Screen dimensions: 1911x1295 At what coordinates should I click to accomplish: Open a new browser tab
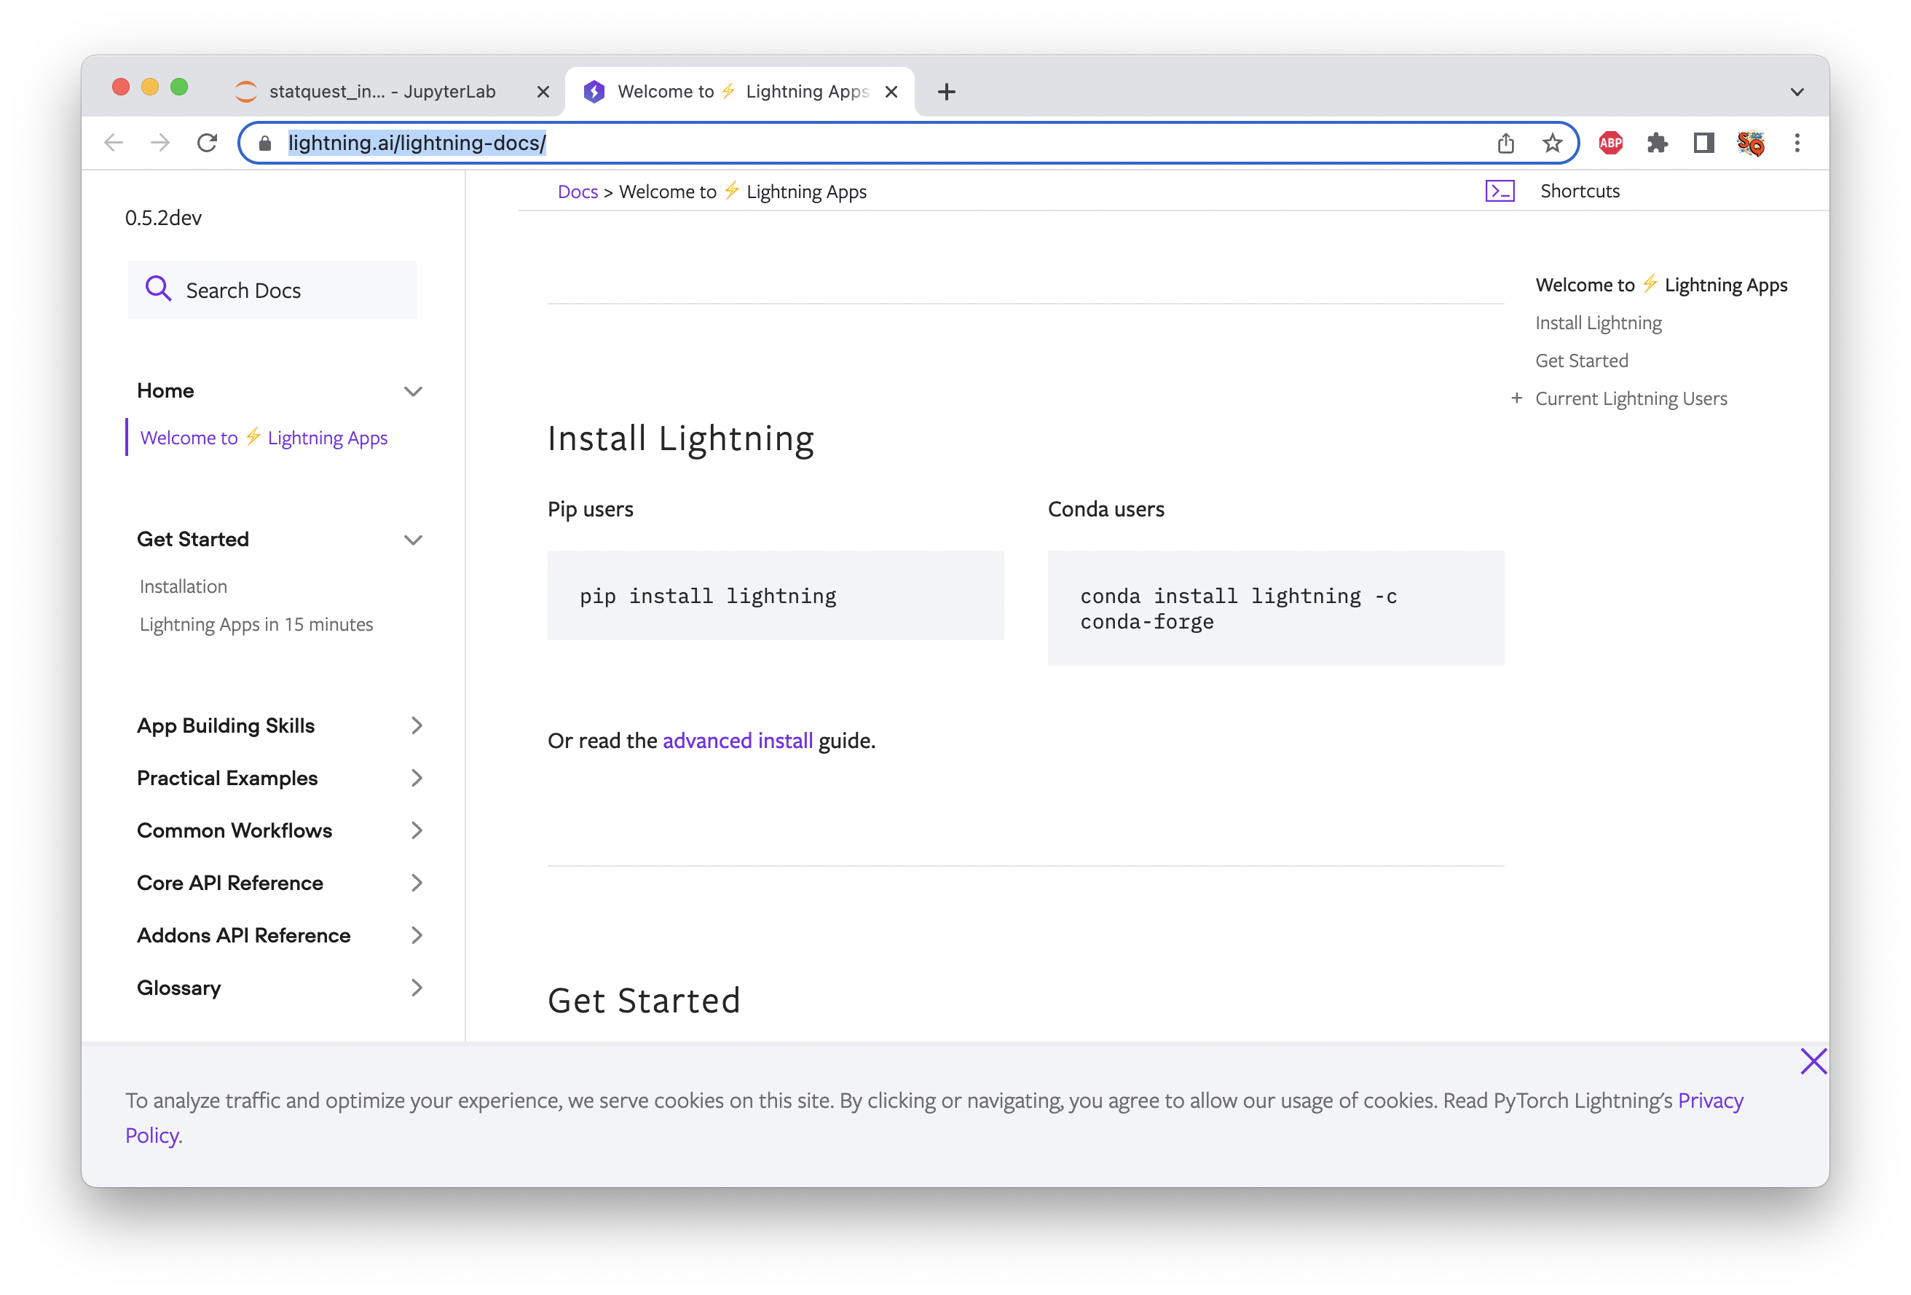[947, 91]
